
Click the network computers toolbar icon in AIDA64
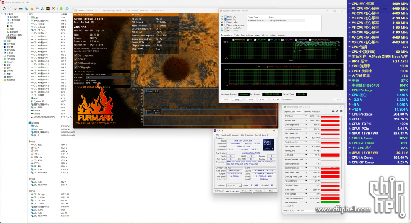tap(26, 9)
